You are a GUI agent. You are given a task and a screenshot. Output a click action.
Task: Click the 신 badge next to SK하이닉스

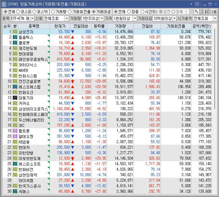(15, 65)
